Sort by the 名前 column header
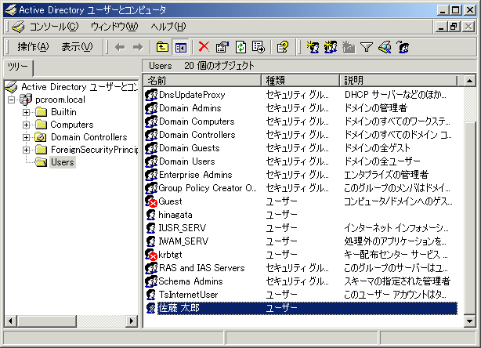The width and height of the screenshot is (481, 348). click(x=202, y=81)
